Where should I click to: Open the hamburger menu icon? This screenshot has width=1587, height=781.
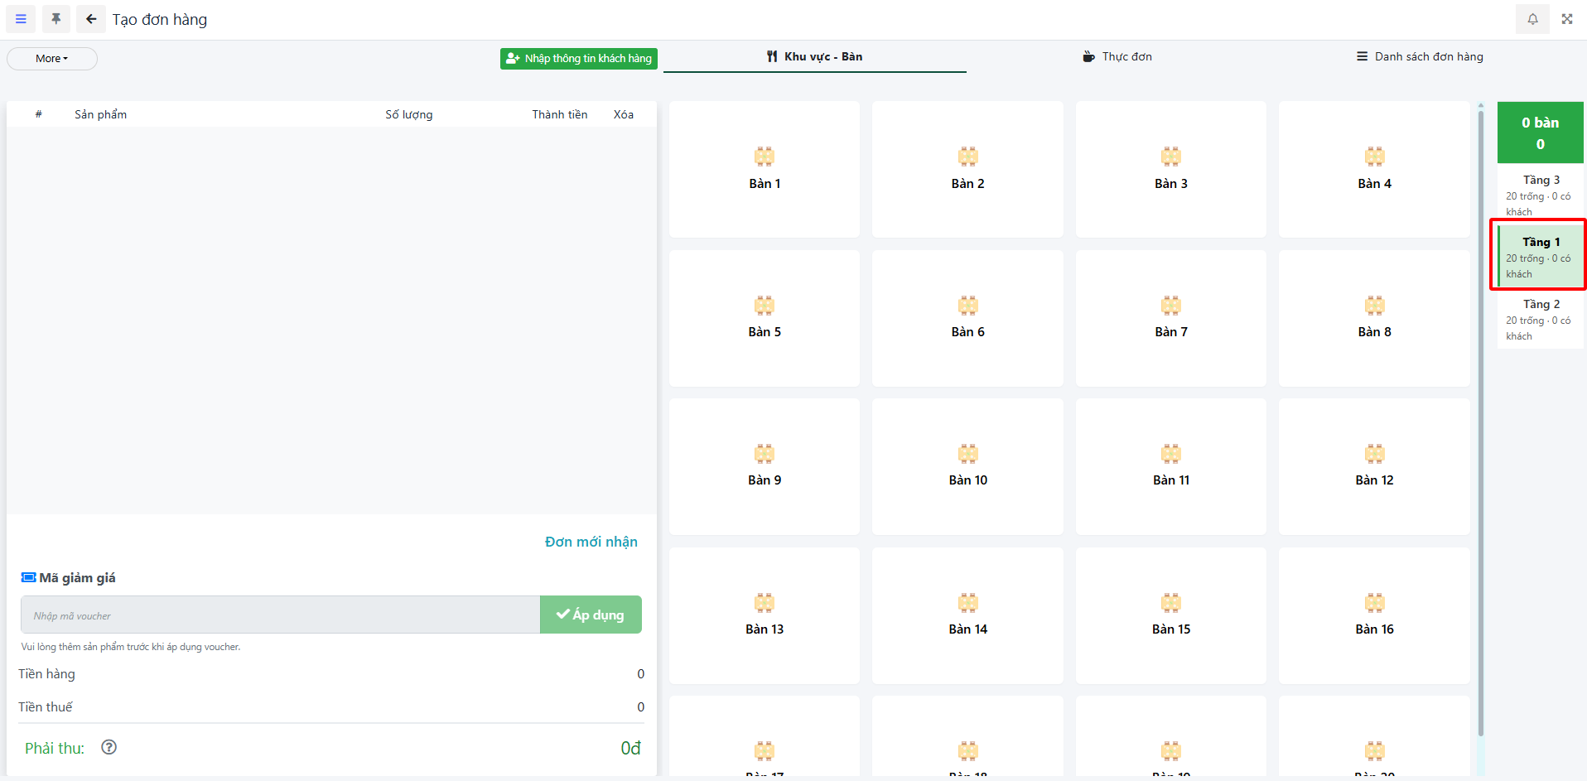coord(21,19)
